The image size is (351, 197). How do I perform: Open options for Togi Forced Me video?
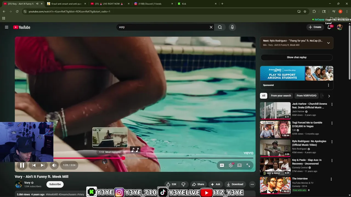coord(332,123)
